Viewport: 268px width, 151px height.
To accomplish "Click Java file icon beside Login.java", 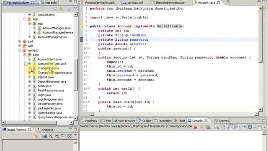I will (x=34, y=95).
